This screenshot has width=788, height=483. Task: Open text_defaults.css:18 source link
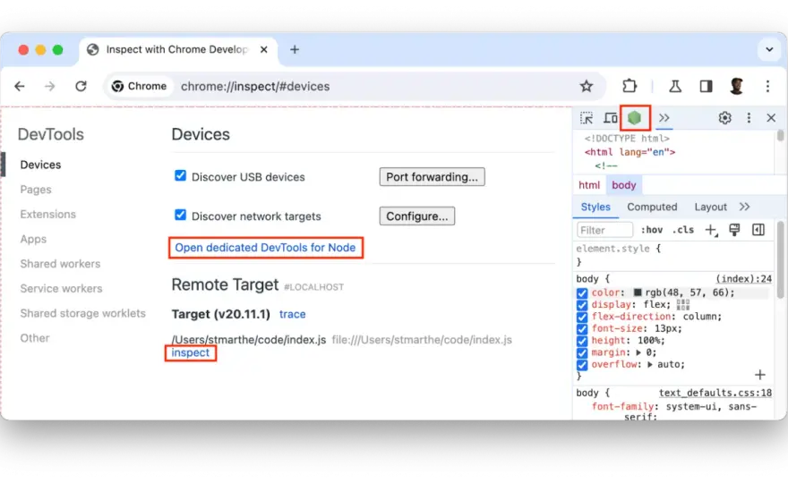point(715,393)
